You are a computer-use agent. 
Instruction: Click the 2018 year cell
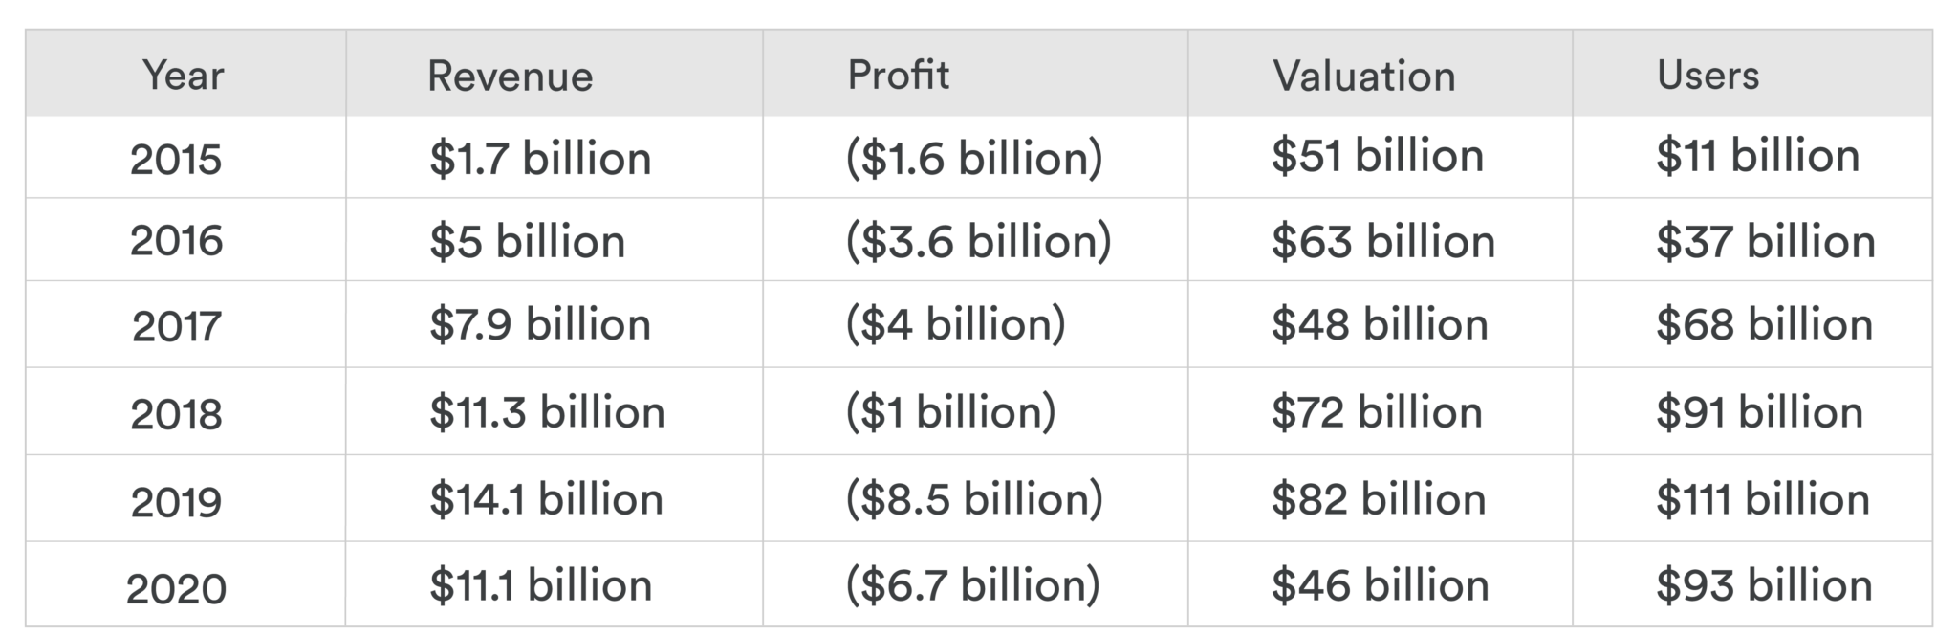(x=176, y=413)
